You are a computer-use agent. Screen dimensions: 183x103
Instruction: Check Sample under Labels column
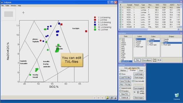135,41
